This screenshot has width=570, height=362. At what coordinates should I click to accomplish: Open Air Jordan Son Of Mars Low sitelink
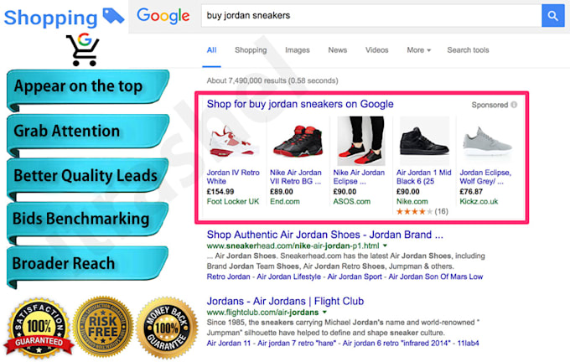click(436, 277)
